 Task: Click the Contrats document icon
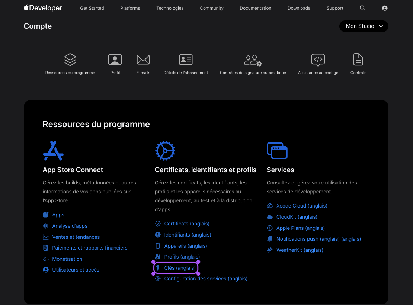(x=358, y=59)
